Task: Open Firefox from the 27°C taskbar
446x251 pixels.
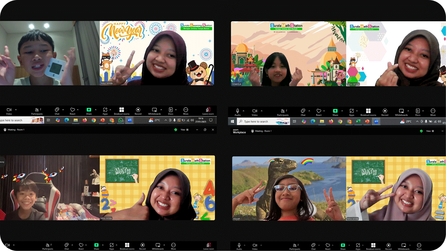Action: point(85,120)
